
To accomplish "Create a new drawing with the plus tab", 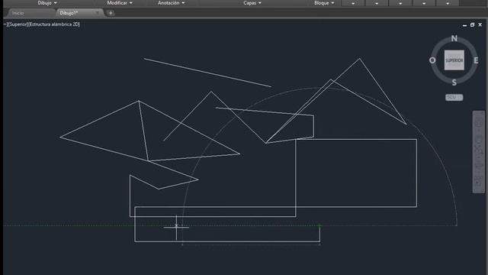I will point(111,13).
